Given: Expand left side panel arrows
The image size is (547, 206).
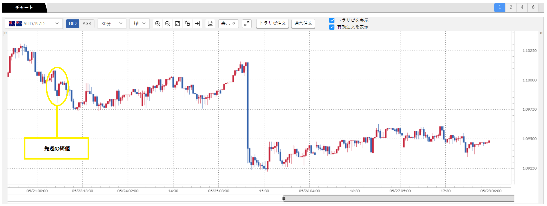Looking at the screenshot, I should [5, 33].
